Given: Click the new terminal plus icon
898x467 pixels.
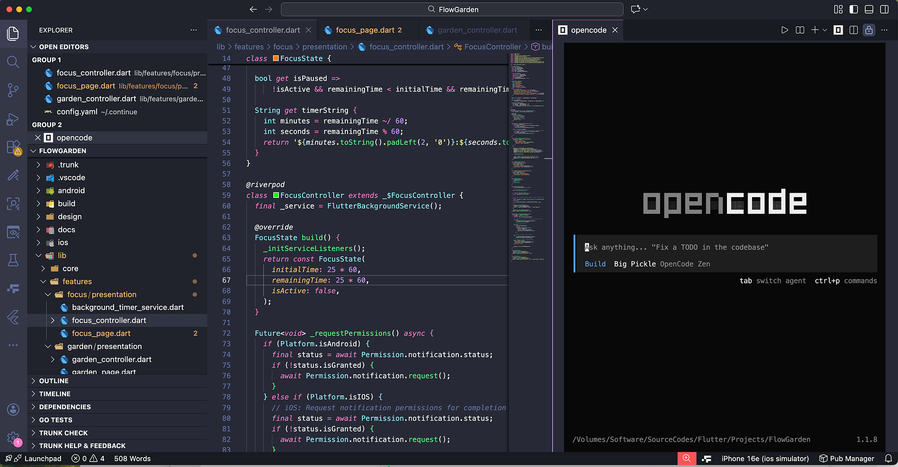Looking at the screenshot, I should [814, 30].
